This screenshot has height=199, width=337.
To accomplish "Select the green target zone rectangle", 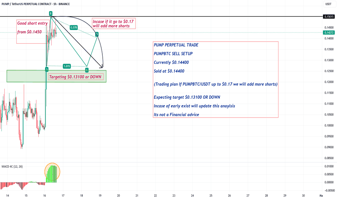I will (56, 76).
